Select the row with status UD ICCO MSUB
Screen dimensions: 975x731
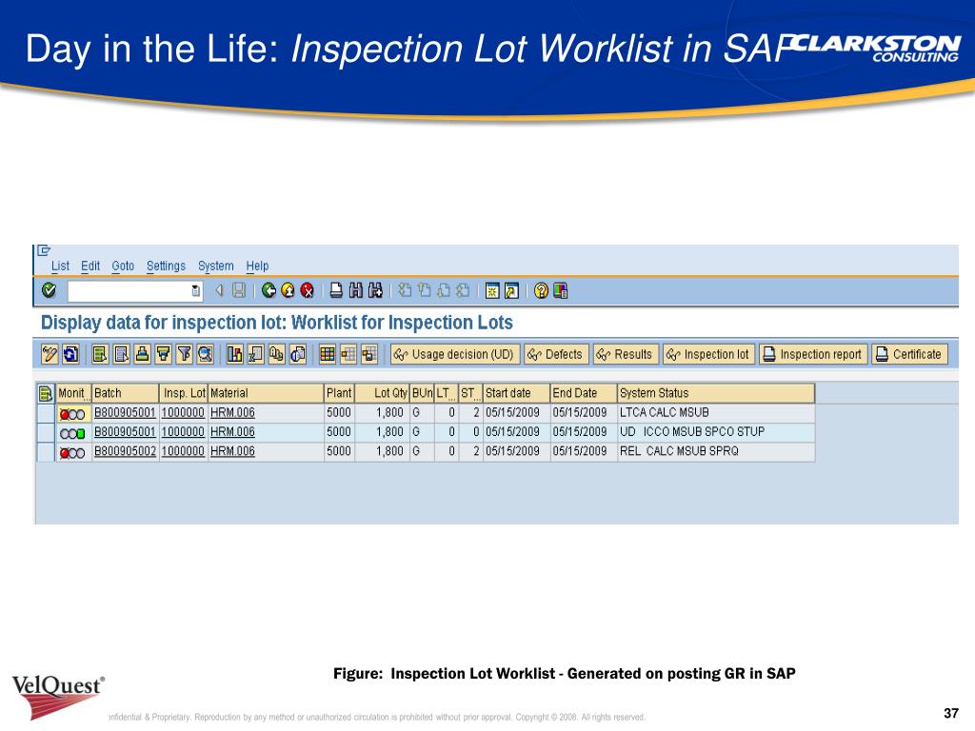47,433
